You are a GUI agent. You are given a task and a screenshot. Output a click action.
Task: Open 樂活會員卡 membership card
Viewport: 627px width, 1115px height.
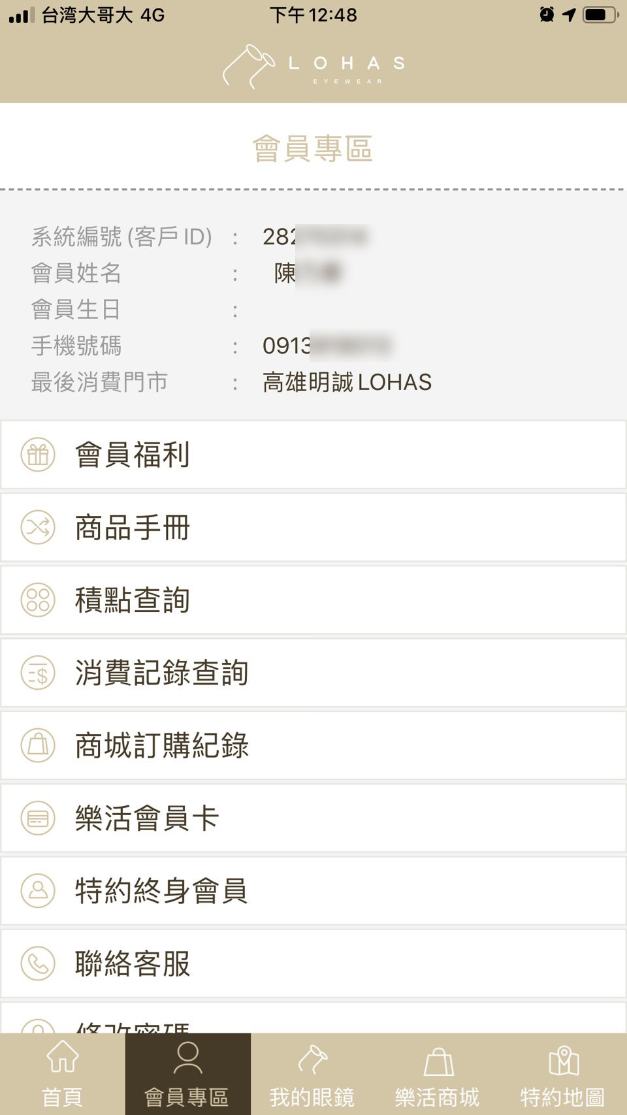[313, 818]
